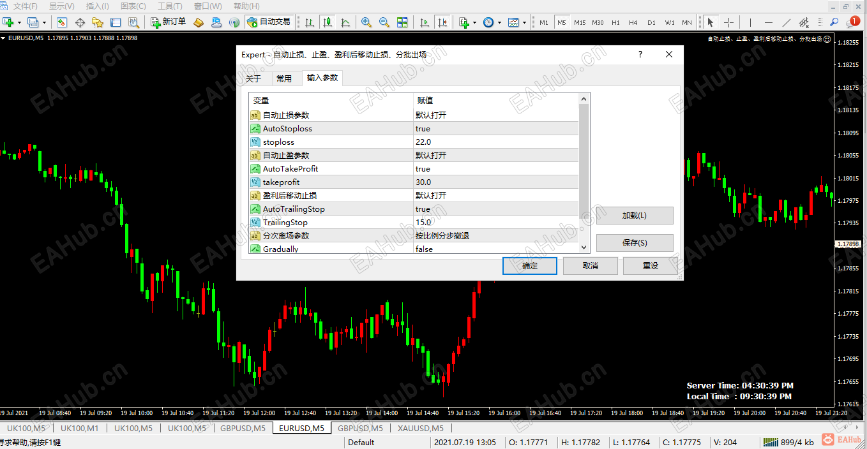This screenshot has width=867, height=449.
Task: Expand the templates dropdown arrow
Action: coord(524,22)
